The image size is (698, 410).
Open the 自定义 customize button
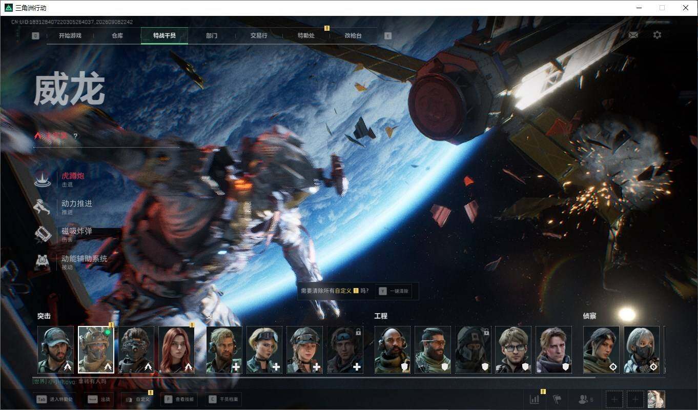(x=137, y=399)
